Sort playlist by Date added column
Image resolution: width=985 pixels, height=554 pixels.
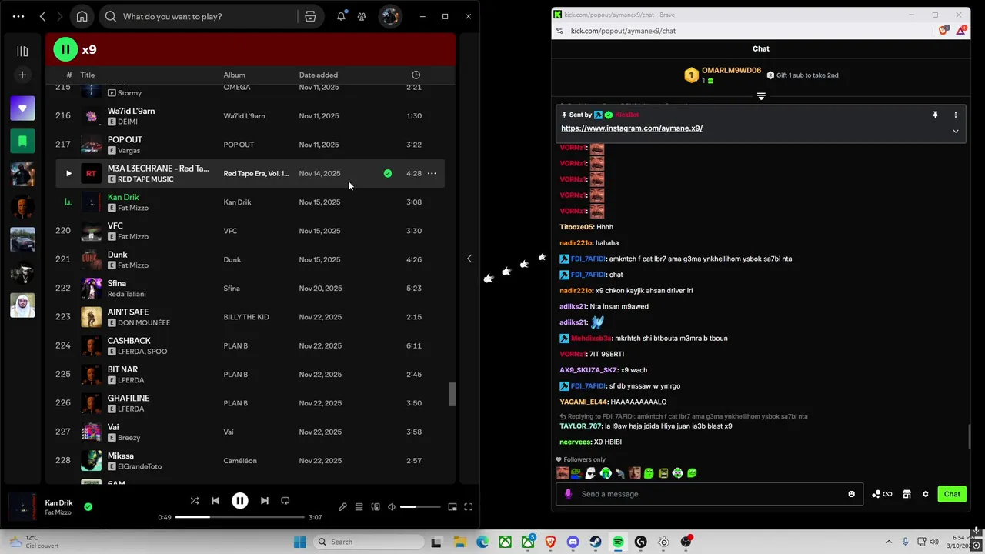pyautogui.click(x=319, y=75)
